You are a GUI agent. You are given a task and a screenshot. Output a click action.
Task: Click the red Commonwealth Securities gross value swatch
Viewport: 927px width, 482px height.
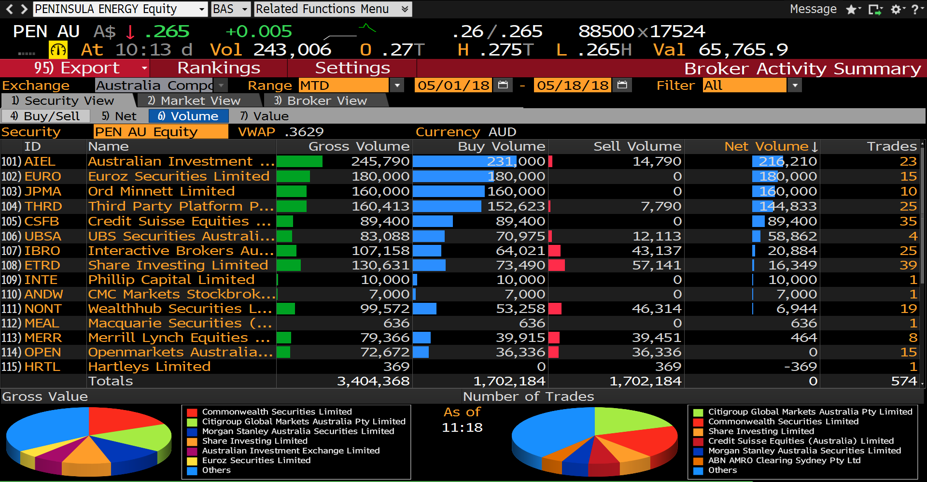pyautogui.click(x=192, y=412)
